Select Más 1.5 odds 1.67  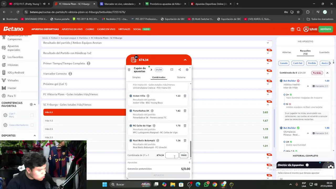[x=156, y=121]
